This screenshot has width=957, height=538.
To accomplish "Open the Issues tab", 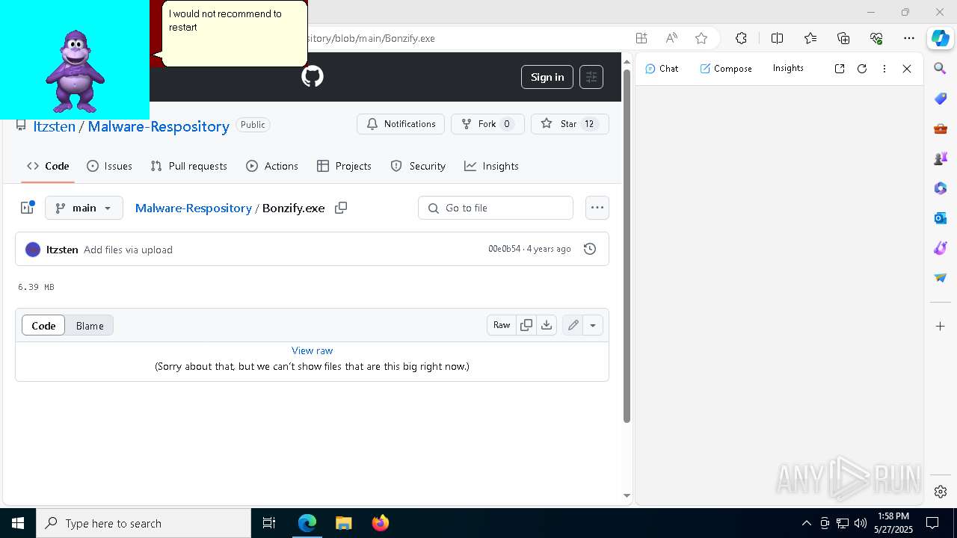I will pyautogui.click(x=109, y=166).
